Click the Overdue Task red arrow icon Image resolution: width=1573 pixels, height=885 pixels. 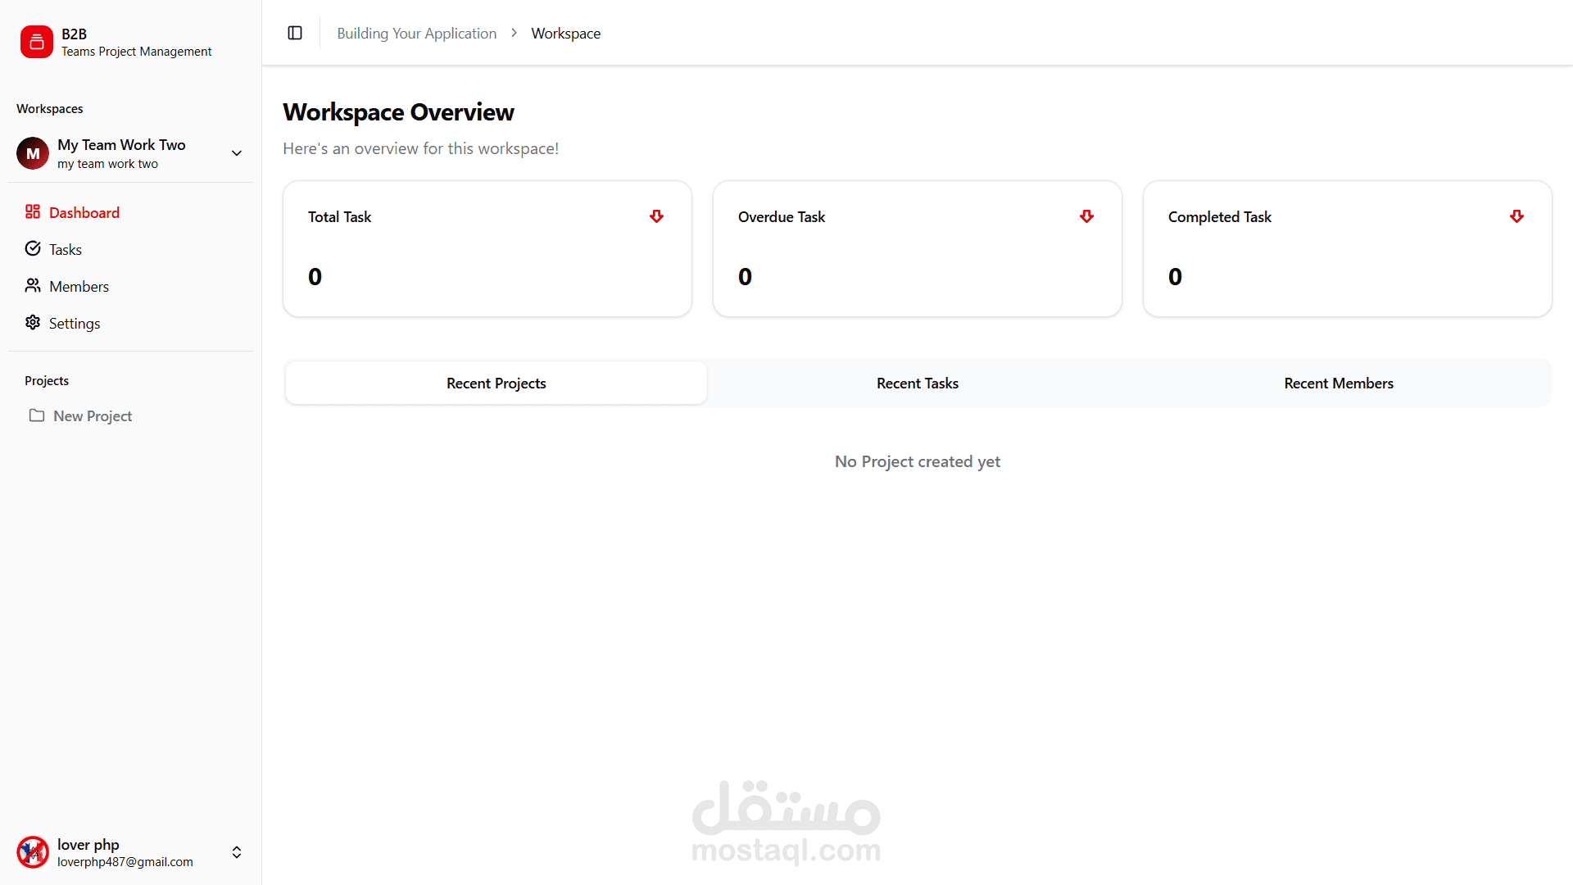coord(1086,216)
